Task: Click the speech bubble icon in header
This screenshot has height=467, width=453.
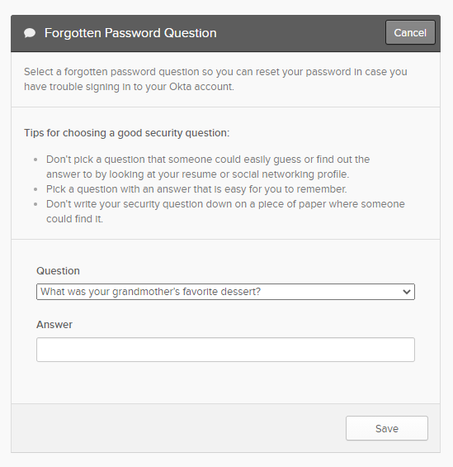Action: pos(30,33)
